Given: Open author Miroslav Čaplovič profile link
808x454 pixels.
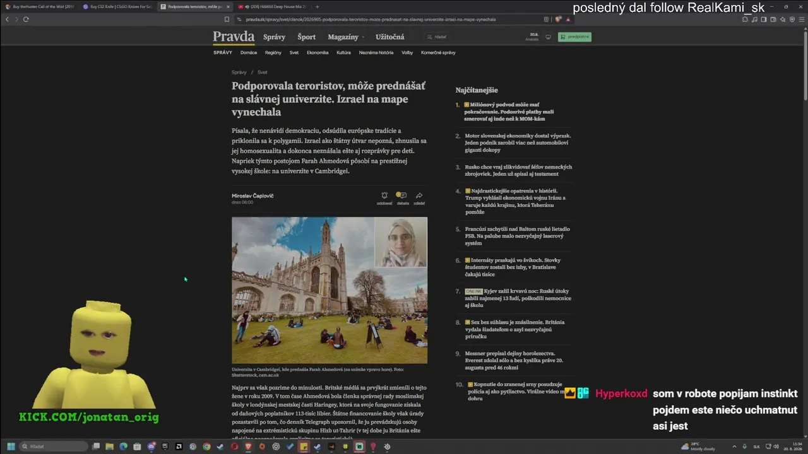Looking at the screenshot, I should pyautogui.click(x=252, y=196).
